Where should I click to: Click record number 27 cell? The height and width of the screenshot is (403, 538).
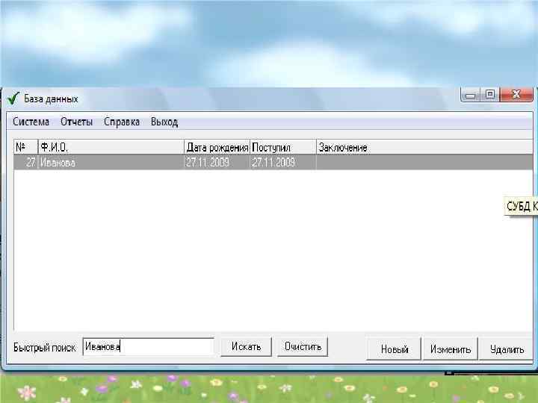click(25, 162)
